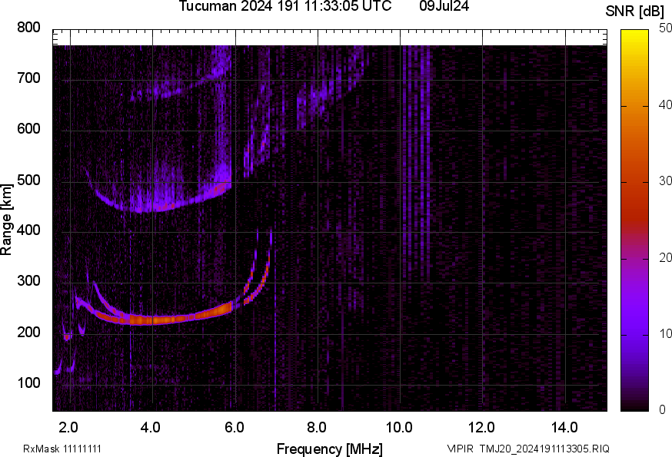
Task: Click the frequency tick label '6.0'
Action: tap(234, 428)
